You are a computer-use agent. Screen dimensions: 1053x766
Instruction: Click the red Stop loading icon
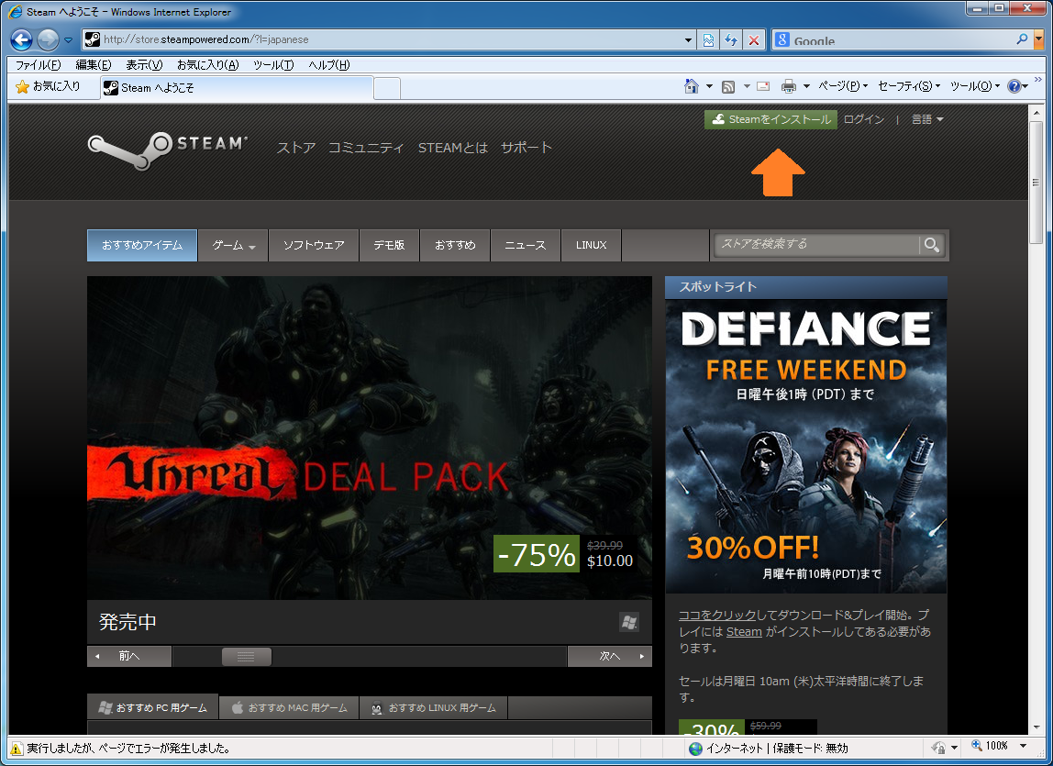click(x=754, y=40)
